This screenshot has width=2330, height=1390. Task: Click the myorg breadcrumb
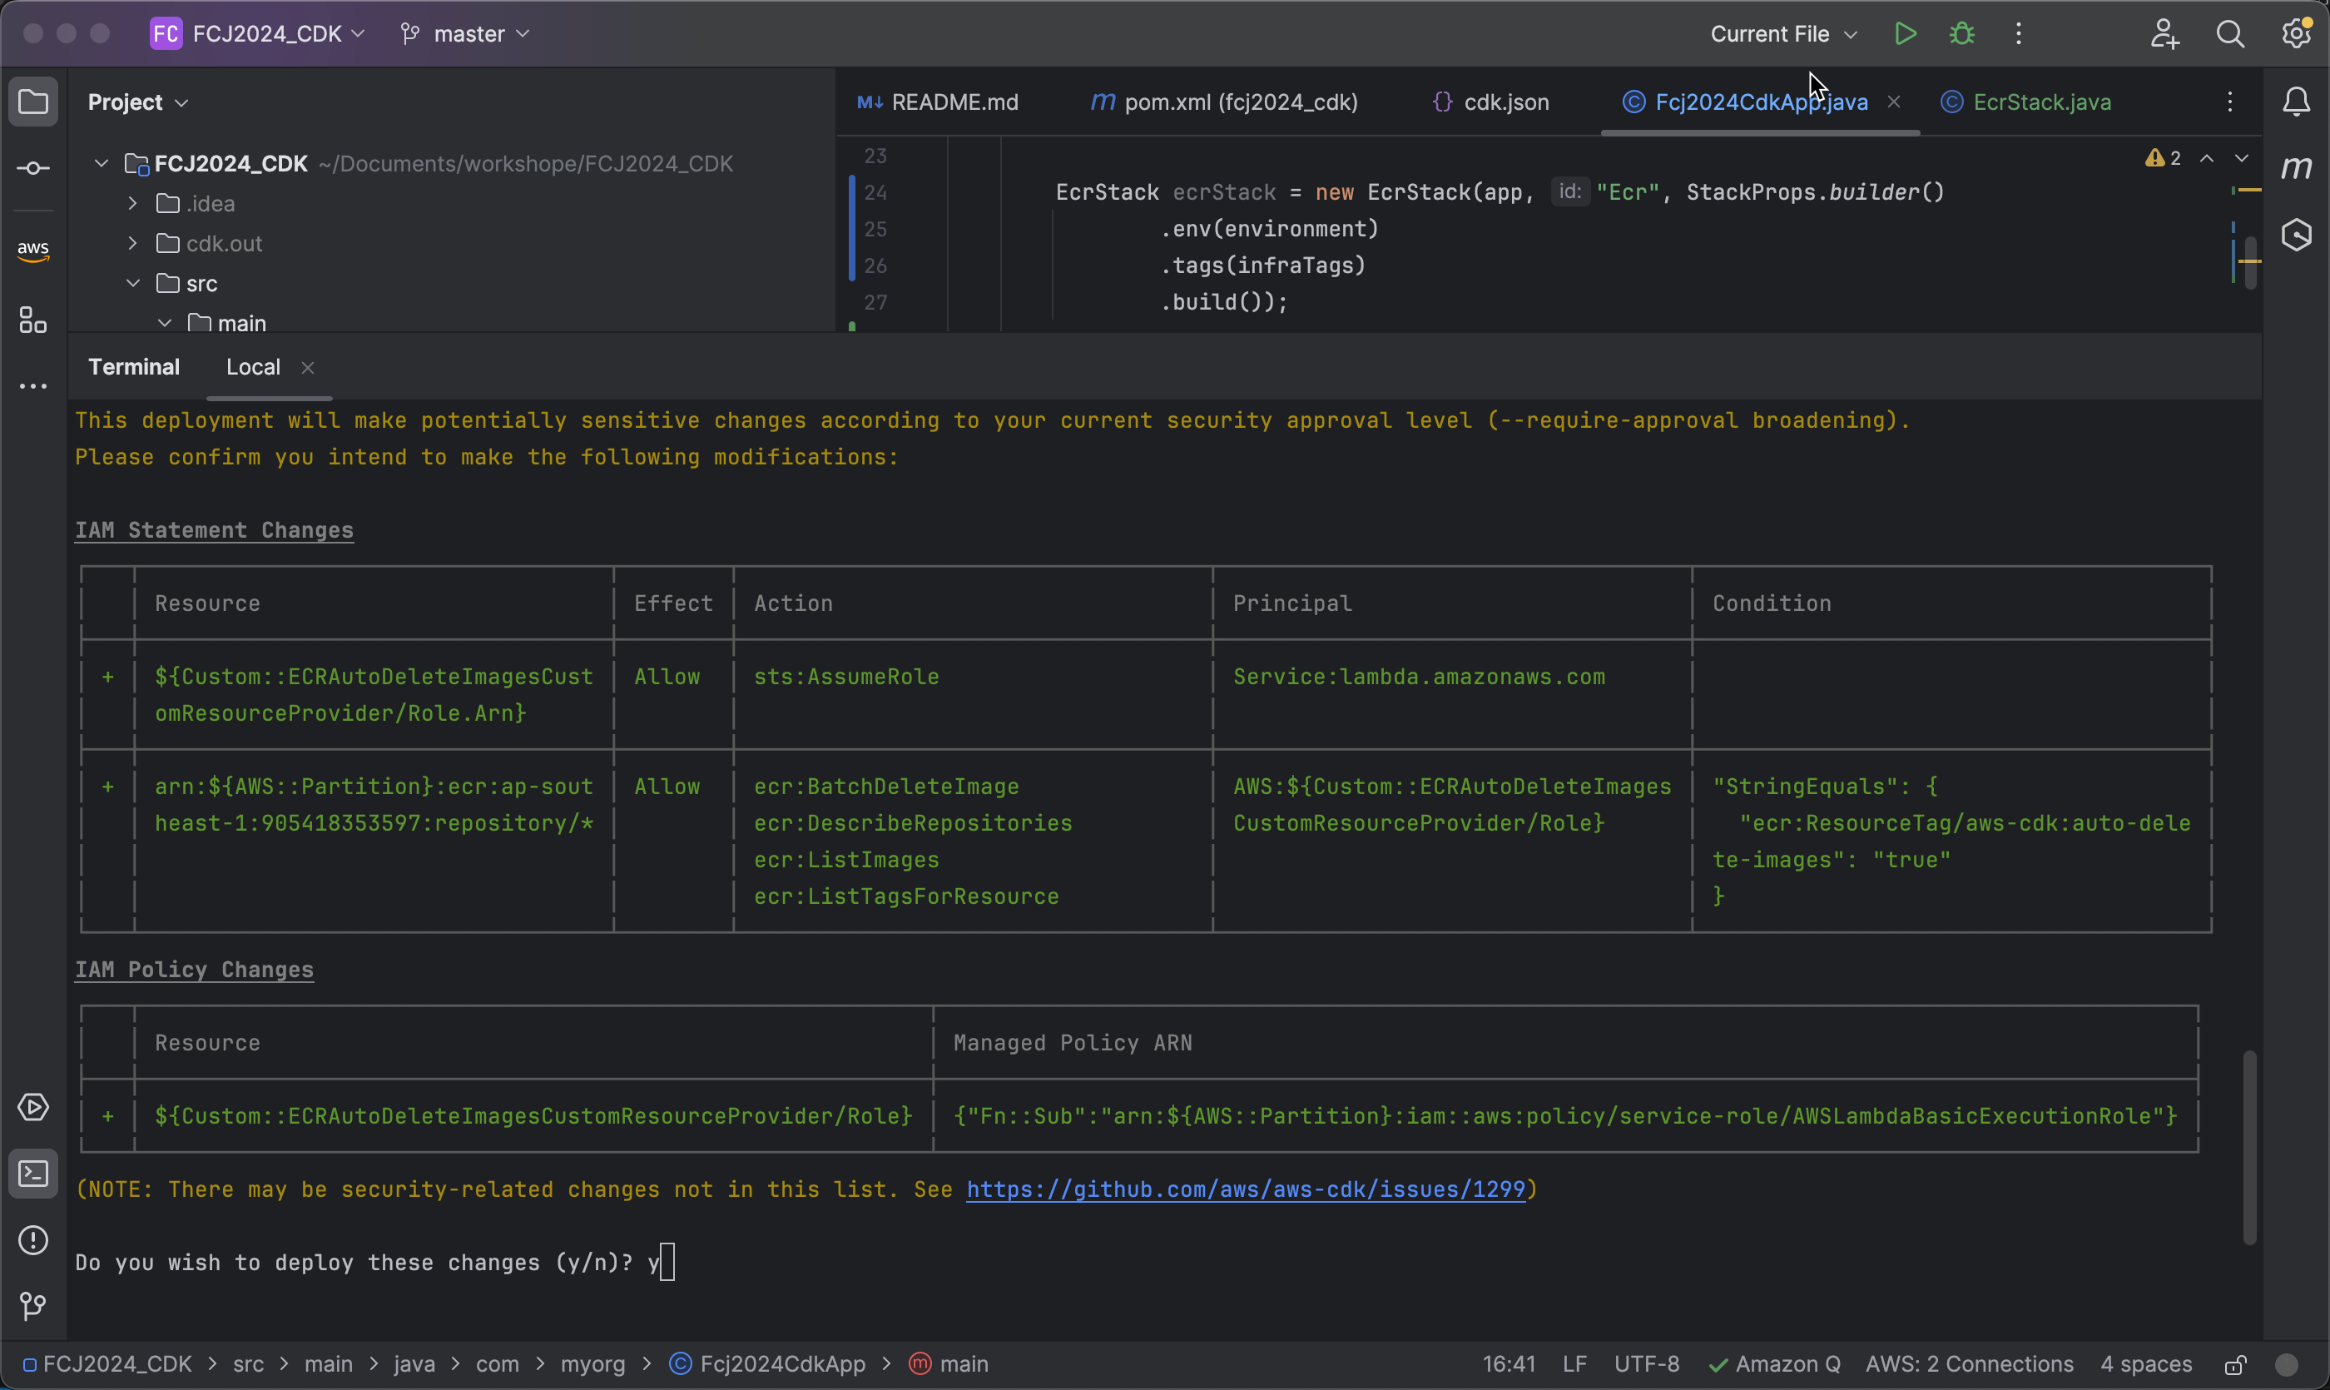(x=592, y=1365)
